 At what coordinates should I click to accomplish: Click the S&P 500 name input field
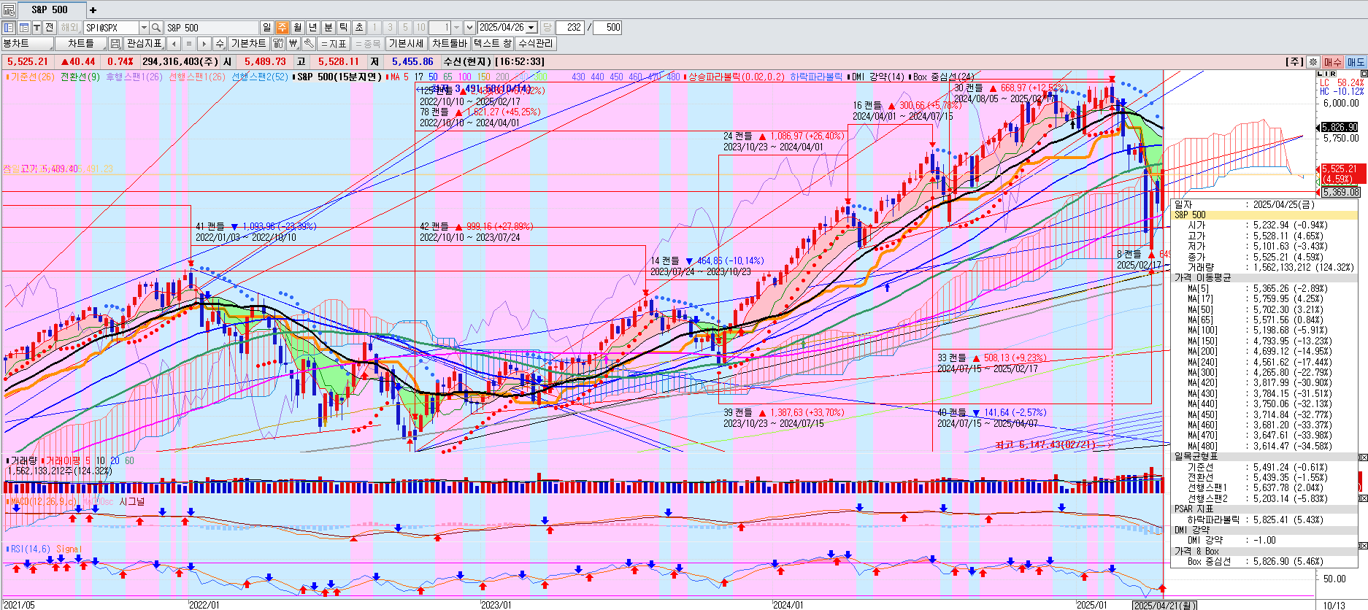pyautogui.click(x=211, y=27)
